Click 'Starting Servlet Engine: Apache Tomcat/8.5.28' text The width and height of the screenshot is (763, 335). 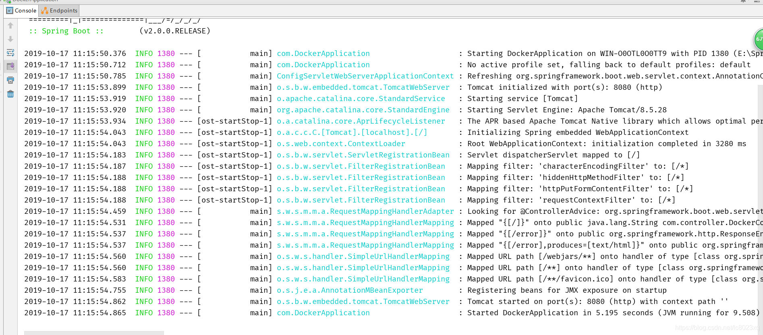coord(567,110)
